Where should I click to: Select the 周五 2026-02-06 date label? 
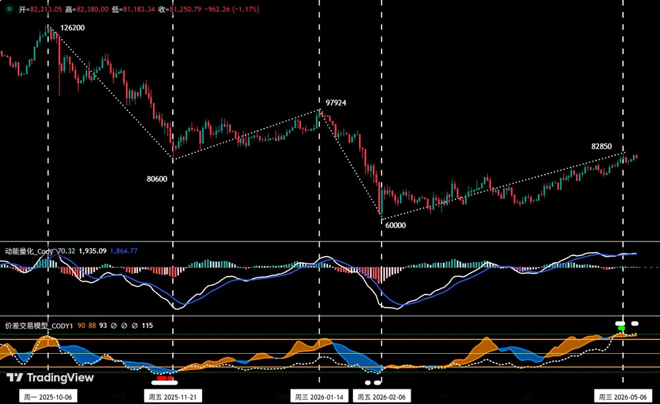pyautogui.click(x=381, y=397)
